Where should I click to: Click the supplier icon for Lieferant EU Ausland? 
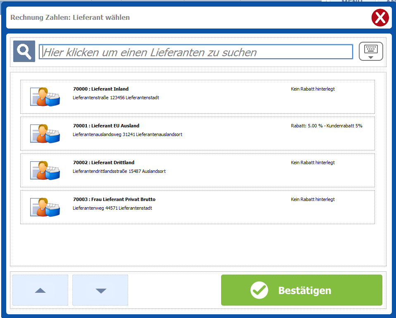pos(45,134)
